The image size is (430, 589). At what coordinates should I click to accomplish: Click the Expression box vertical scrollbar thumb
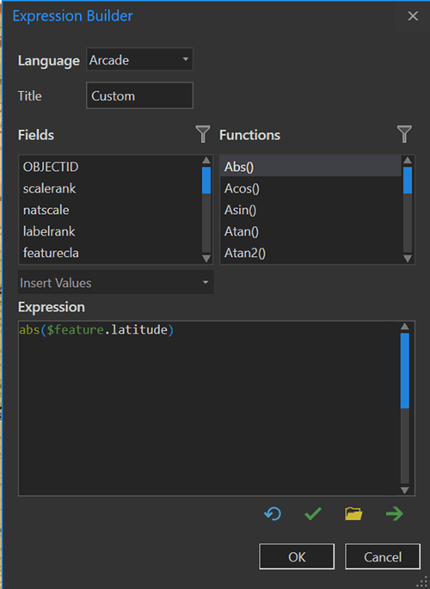pyautogui.click(x=404, y=371)
